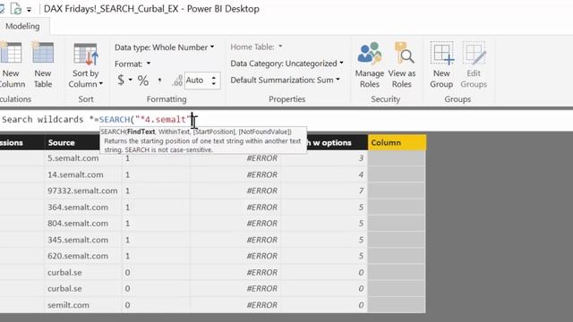Click Edit Groups icon
The height and width of the screenshot is (322, 573).
click(x=474, y=54)
